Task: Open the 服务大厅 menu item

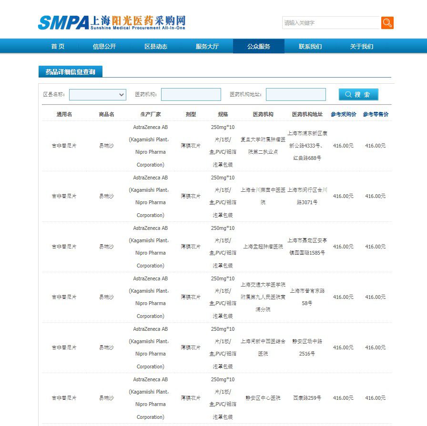Action: (x=207, y=46)
